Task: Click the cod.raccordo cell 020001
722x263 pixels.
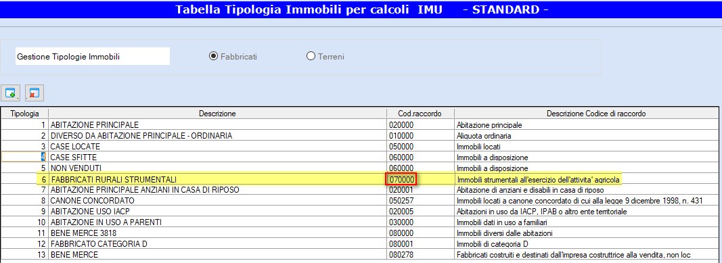Action: pyautogui.click(x=420, y=190)
